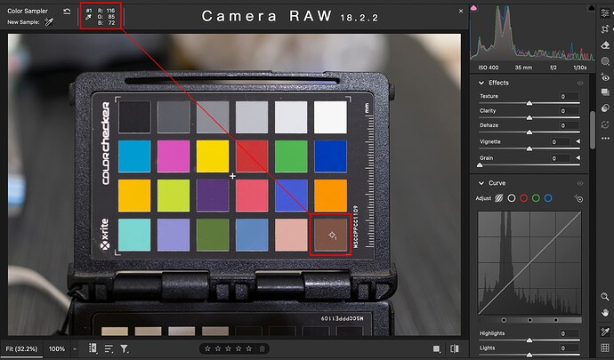Close the Color Sampler bar

tap(461, 12)
